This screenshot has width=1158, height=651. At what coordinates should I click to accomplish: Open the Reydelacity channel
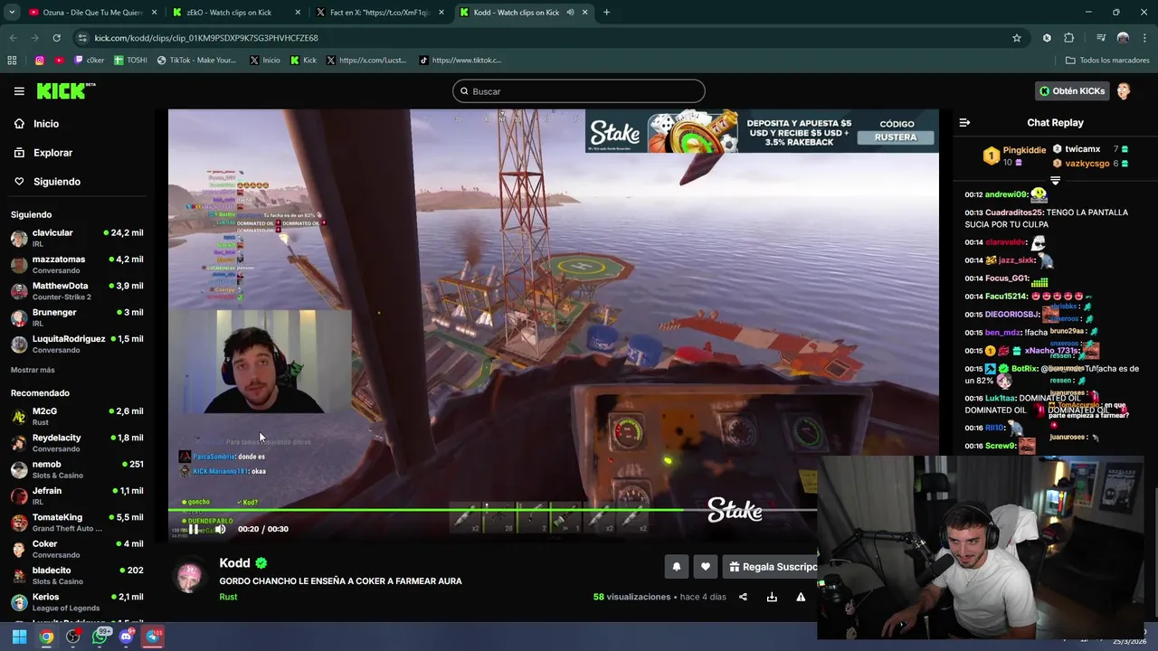click(77, 443)
